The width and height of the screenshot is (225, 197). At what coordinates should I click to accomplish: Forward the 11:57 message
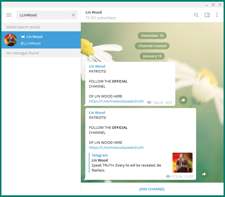tap(204, 174)
